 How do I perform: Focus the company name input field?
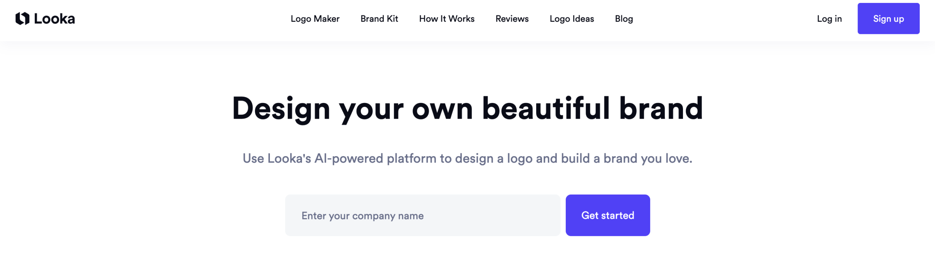tap(423, 215)
